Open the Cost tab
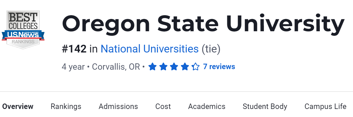The width and height of the screenshot is (353, 117). pyautogui.click(x=163, y=106)
